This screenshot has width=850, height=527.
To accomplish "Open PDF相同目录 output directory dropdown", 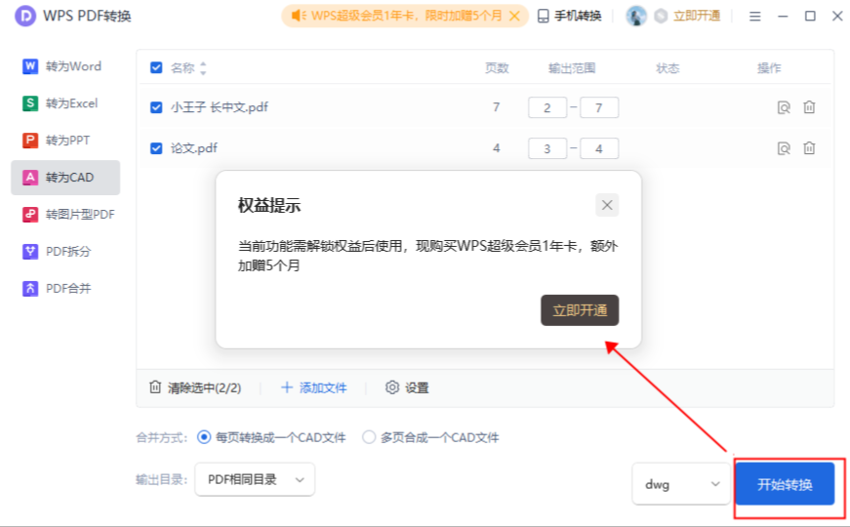I will [255, 479].
